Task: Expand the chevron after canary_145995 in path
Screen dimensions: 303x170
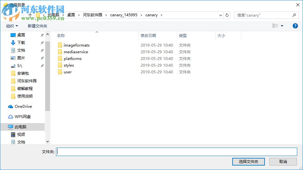Action: coord(141,15)
